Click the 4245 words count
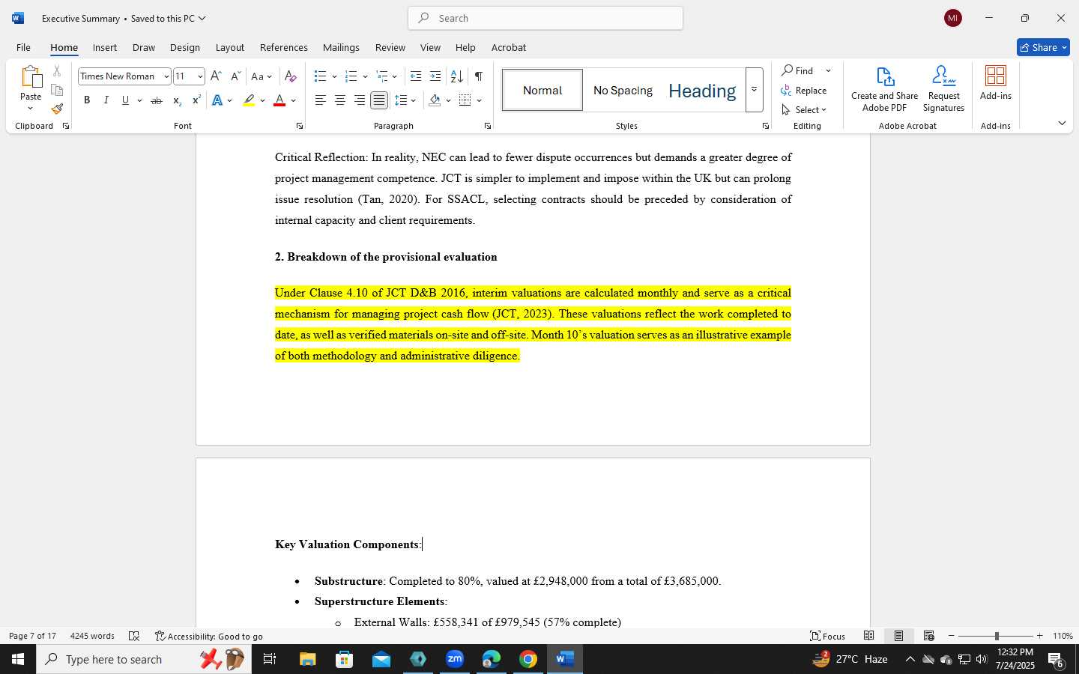 (x=92, y=636)
